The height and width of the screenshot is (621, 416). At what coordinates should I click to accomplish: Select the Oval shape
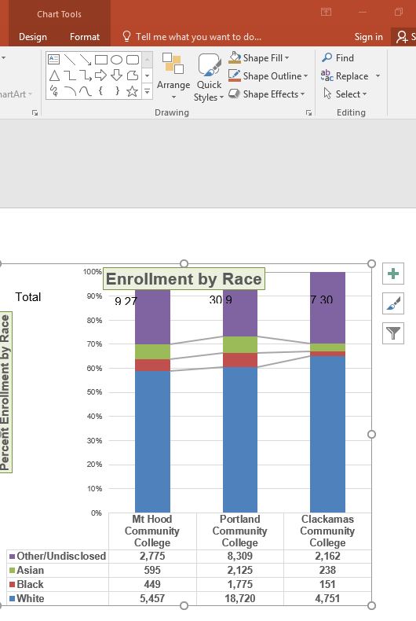[x=117, y=60]
